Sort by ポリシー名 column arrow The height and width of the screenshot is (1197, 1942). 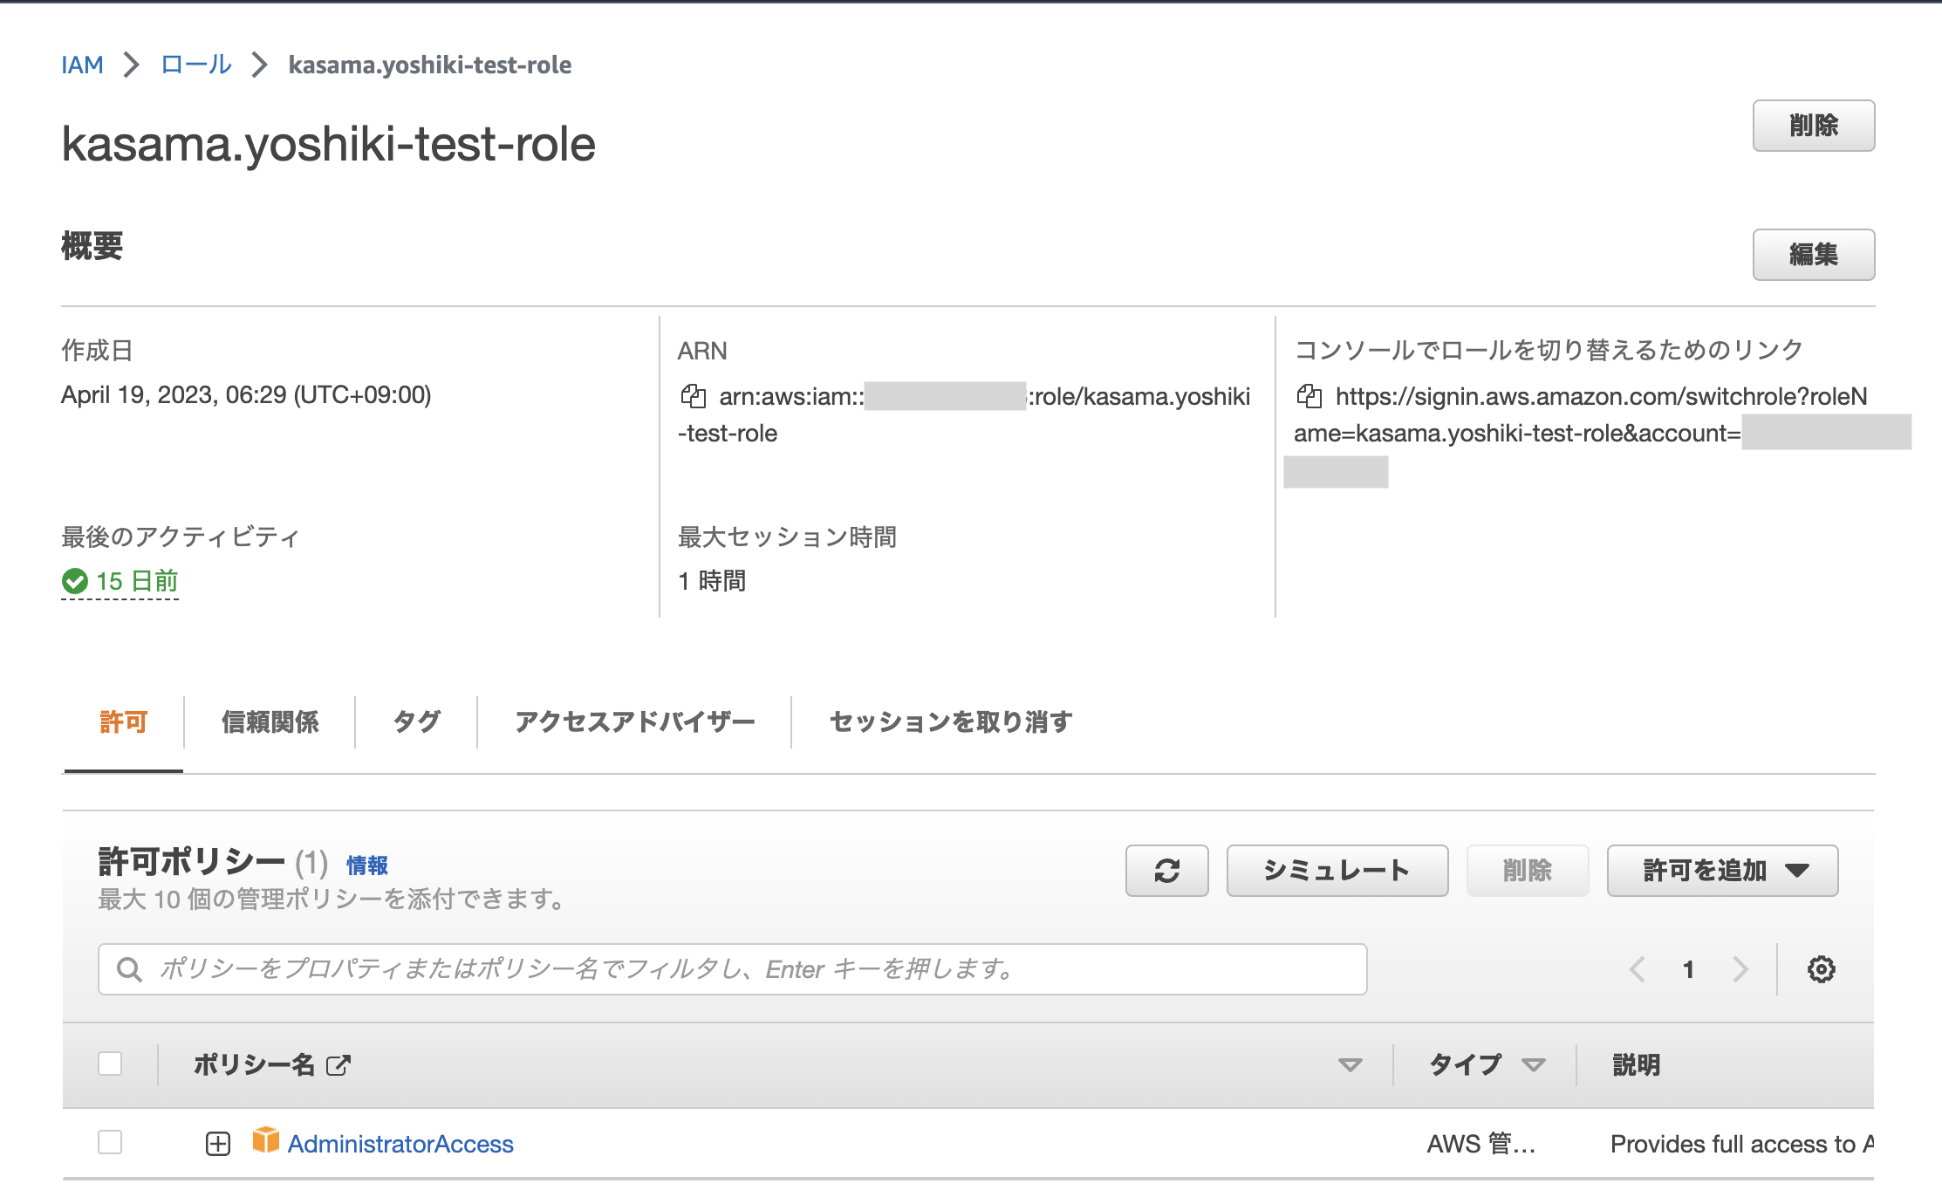tap(1350, 1065)
